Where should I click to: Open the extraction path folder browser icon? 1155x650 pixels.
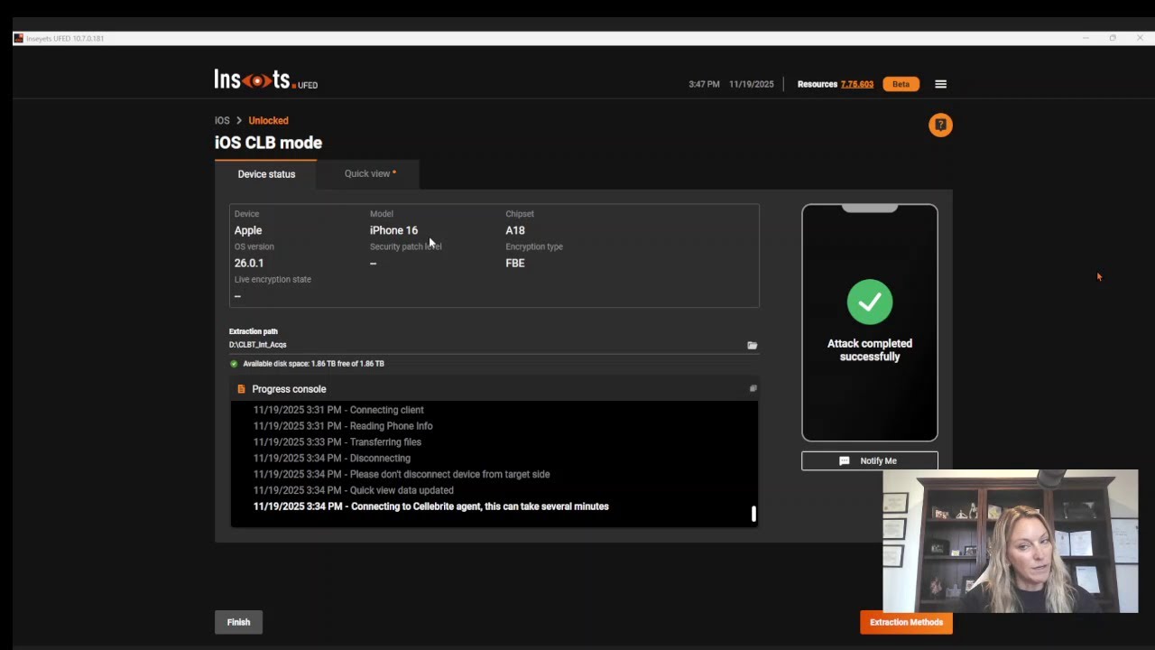[752, 345]
